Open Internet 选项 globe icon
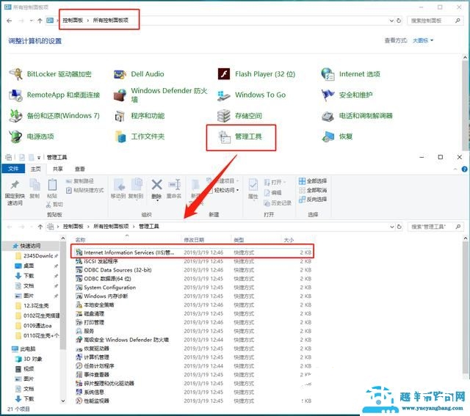The height and width of the screenshot is (416, 470). point(328,74)
